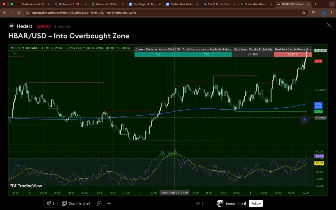Image resolution: width=336 pixels, height=210 pixels.
Task: Click the 700 total occurrences cell
Action: click(x=207, y=54)
